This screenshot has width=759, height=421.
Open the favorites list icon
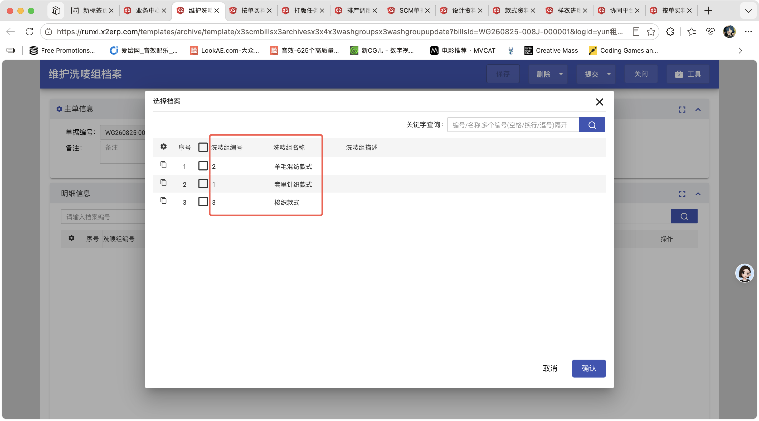tap(691, 32)
